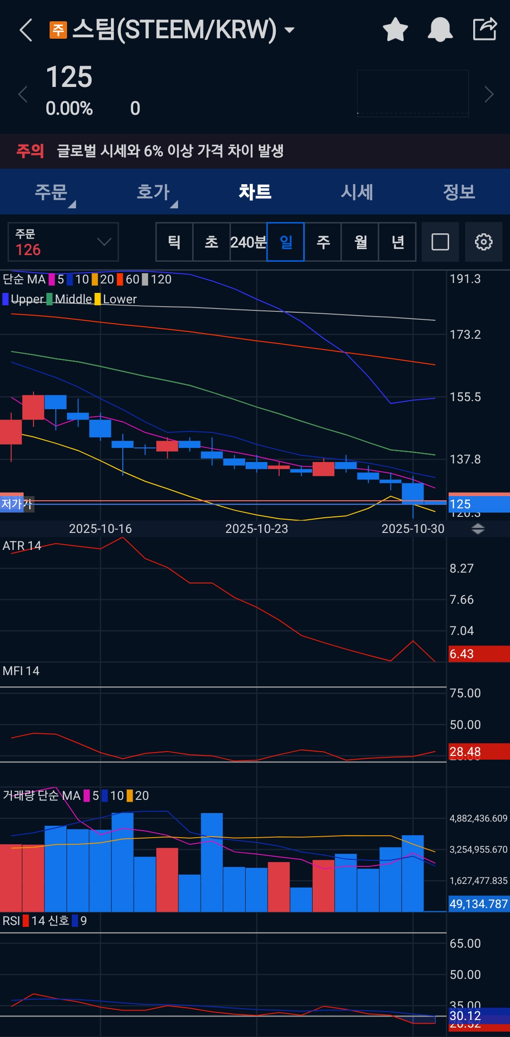Go to previous coin arrow
Screen dimensions: 510x1037
(x=22, y=94)
